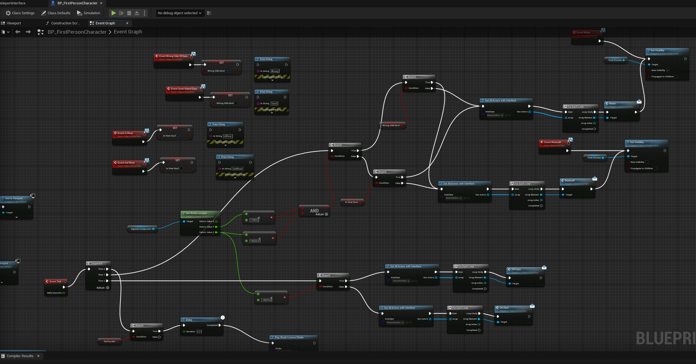Viewport: 696px width, 364px height.
Task: Click the Eject icon in toolbar
Action: (x=137, y=13)
